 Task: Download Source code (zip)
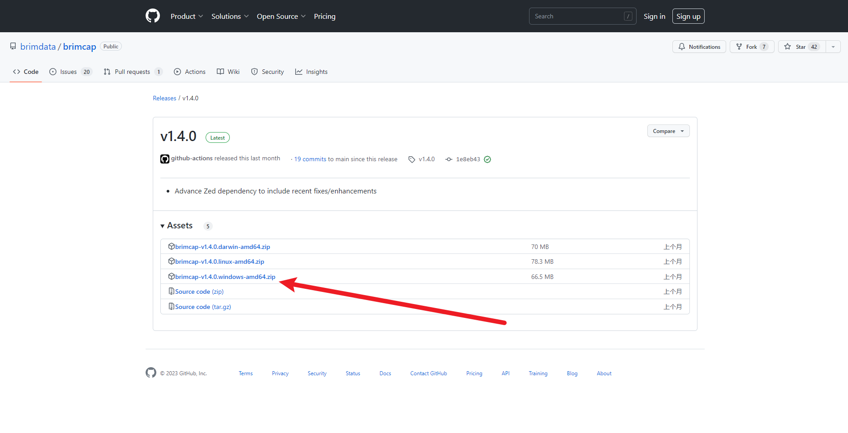tap(199, 292)
